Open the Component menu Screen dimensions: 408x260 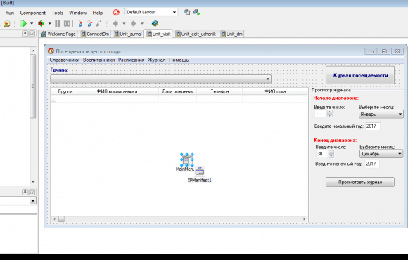point(33,13)
